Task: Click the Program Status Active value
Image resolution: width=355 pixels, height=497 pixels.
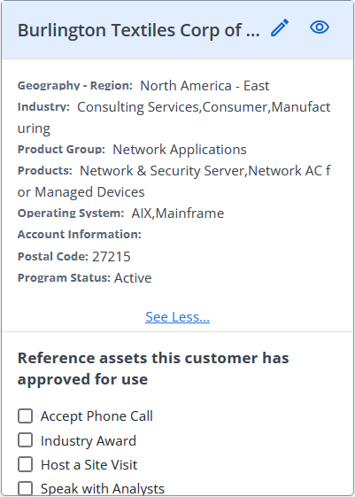Action: click(133, 278)
